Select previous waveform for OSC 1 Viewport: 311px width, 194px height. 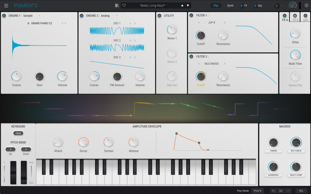click(x=130, y=23)
